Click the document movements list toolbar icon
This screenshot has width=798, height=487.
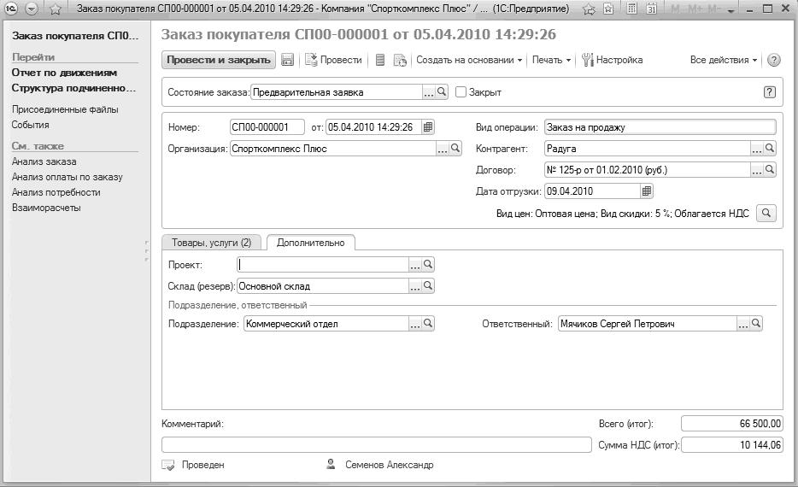pos(380,60)
